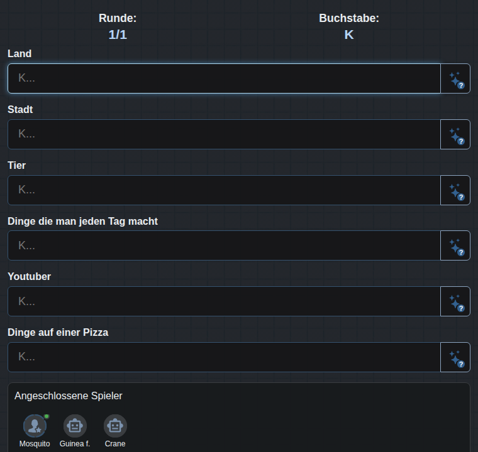Click the Dinge auf einer Pizza label
This screenshot has height=452, width=478.
tap(58, 332)
